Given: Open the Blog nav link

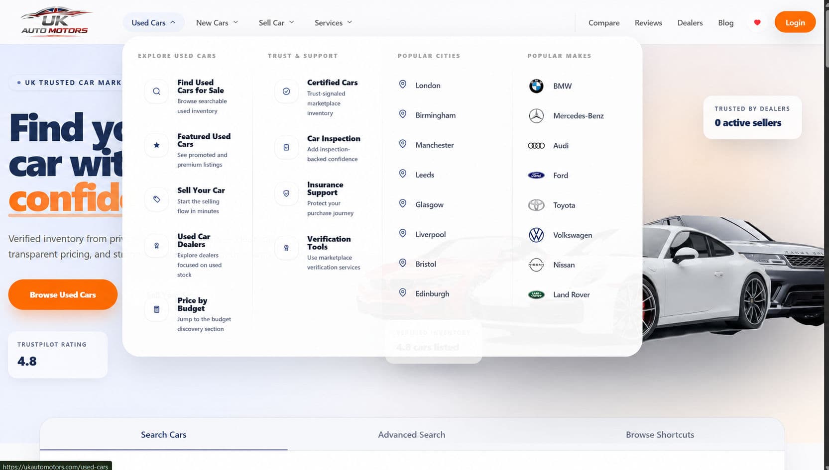Looking at the screenshot, I should tap(725, 23).
